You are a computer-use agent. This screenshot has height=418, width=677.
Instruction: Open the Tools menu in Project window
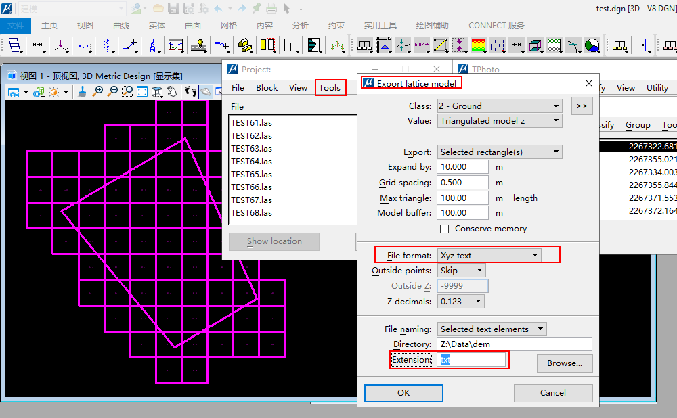coord(330,88)
